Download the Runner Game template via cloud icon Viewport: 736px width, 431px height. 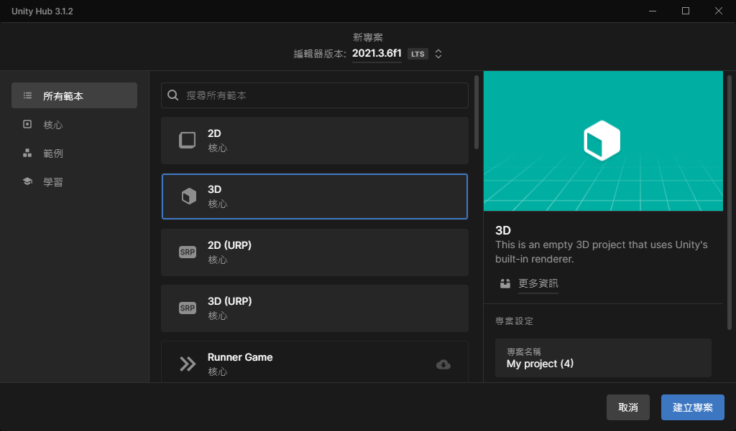tap(443, 364)
